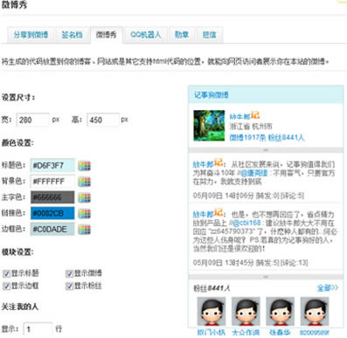The height and width of the screenshot is (338, 347).
Task: Click the forest profile avatar thumbnail
Action: click(209, 126)
